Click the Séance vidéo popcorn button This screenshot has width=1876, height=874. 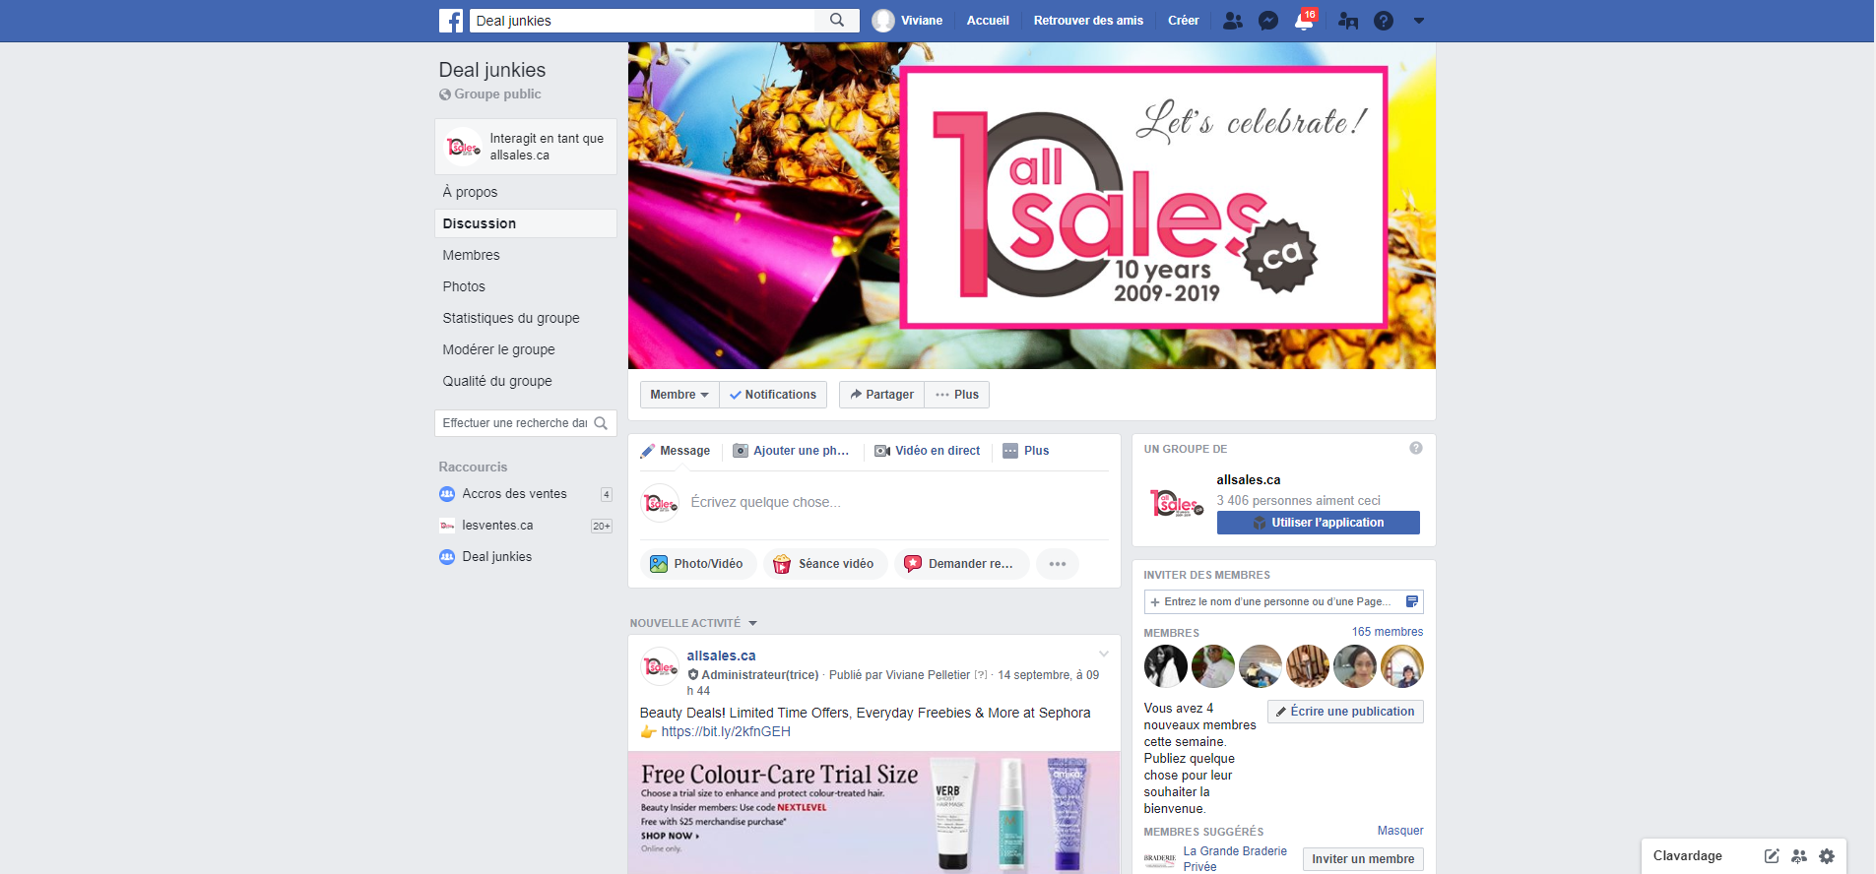point(825,564)
